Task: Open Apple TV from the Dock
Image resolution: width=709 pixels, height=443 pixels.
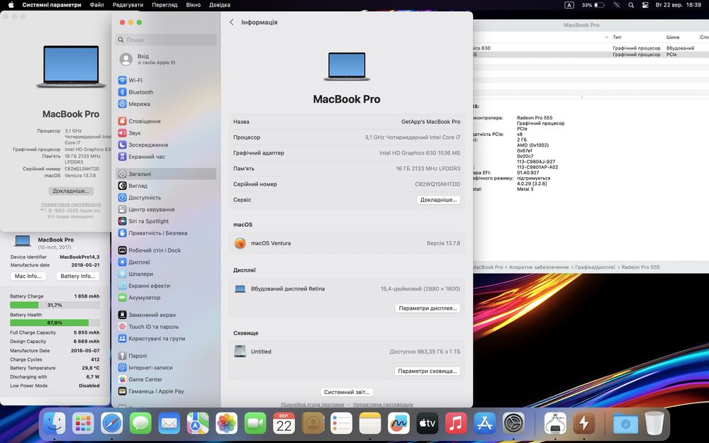Action: 428,424
